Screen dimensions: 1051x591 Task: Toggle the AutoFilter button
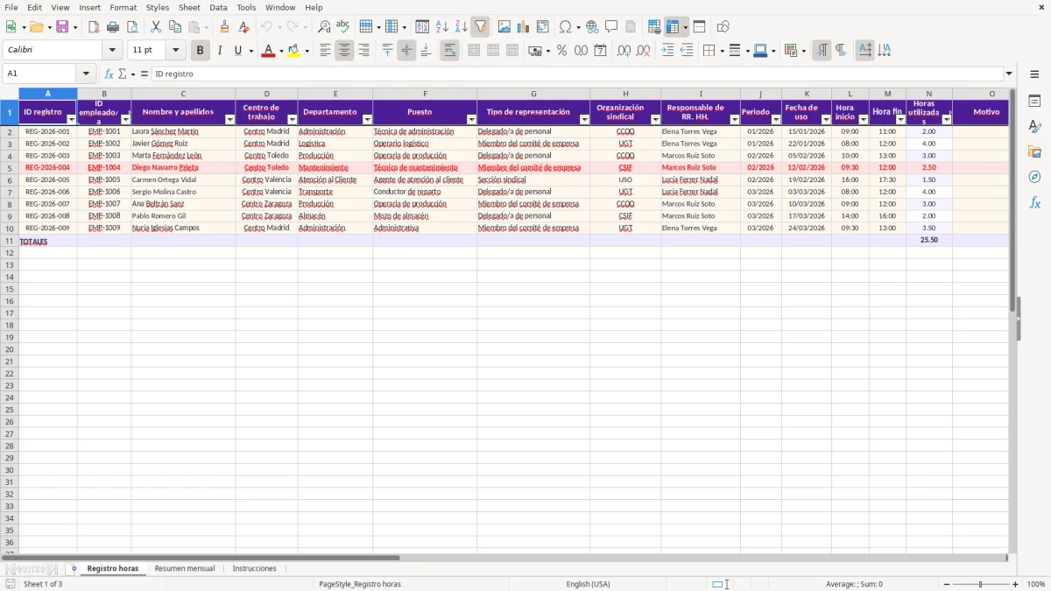point(481,27)
